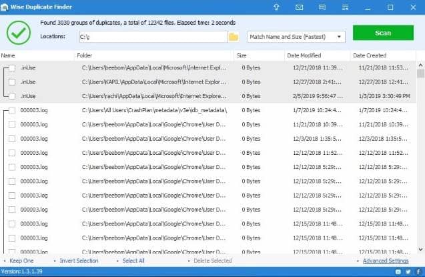Check the .inUse file in rachi folder
This screenshot has height=277, width=425.
pos(12,96)
